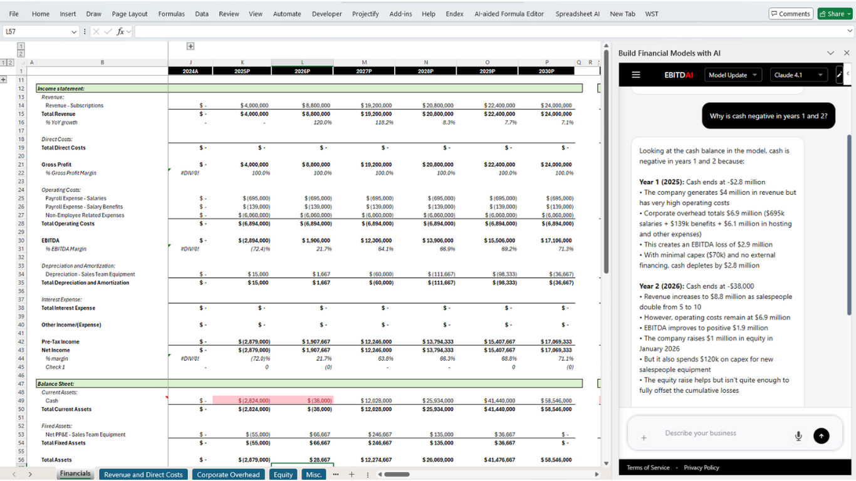Open the Share button dropdown
856x481 pixels.
(848, 14)
